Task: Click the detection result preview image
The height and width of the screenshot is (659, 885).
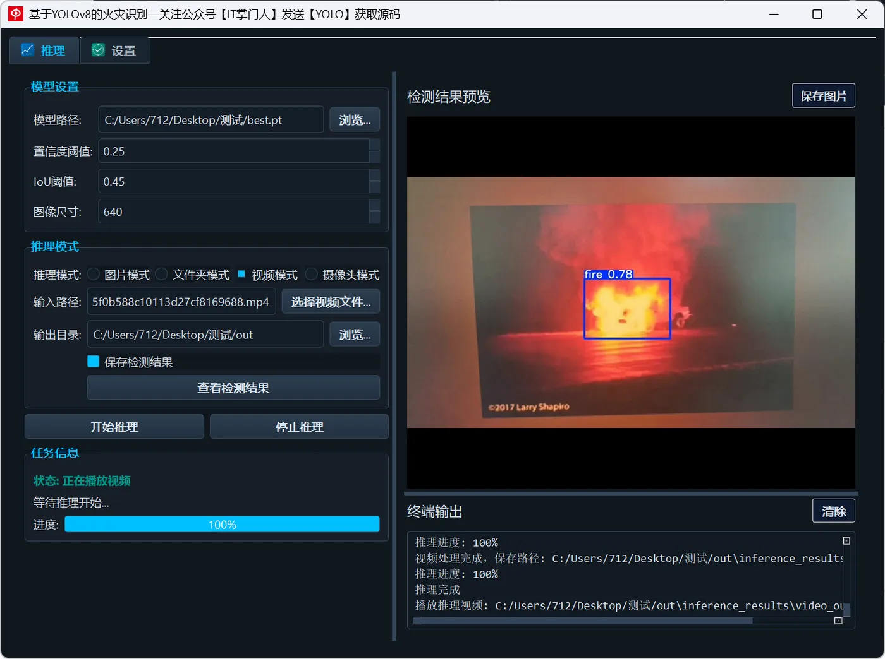Action: 631,302
